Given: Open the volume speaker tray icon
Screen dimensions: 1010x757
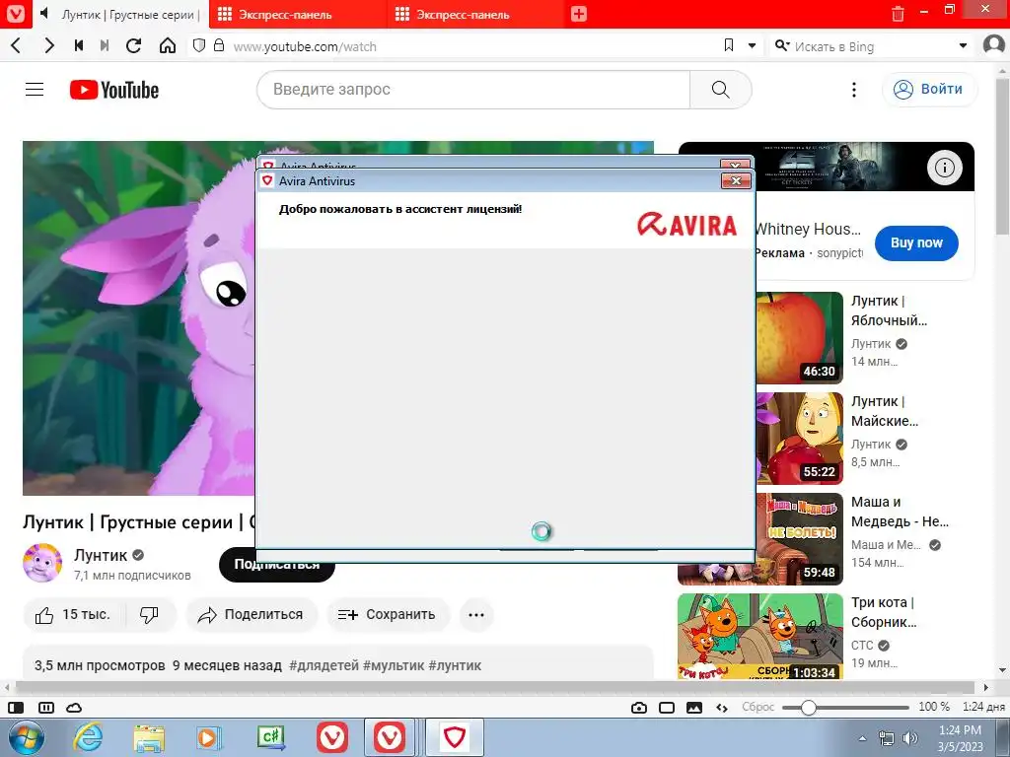Looking at the screenshot, I should pyautogui.click(x=909, y=738).
